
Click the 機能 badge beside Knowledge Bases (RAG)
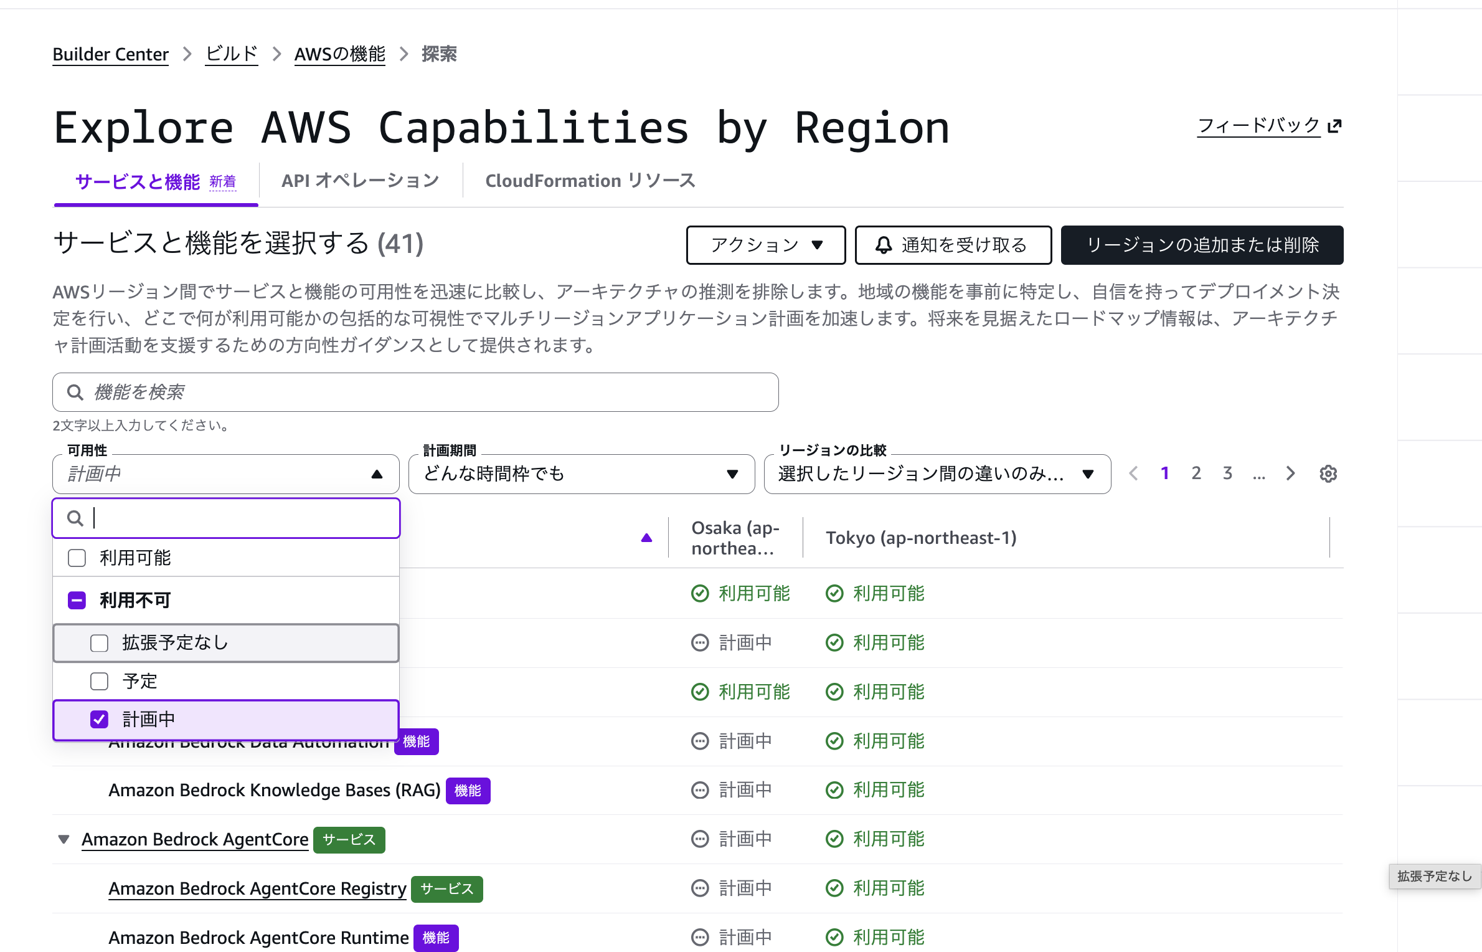click(468, 791)
